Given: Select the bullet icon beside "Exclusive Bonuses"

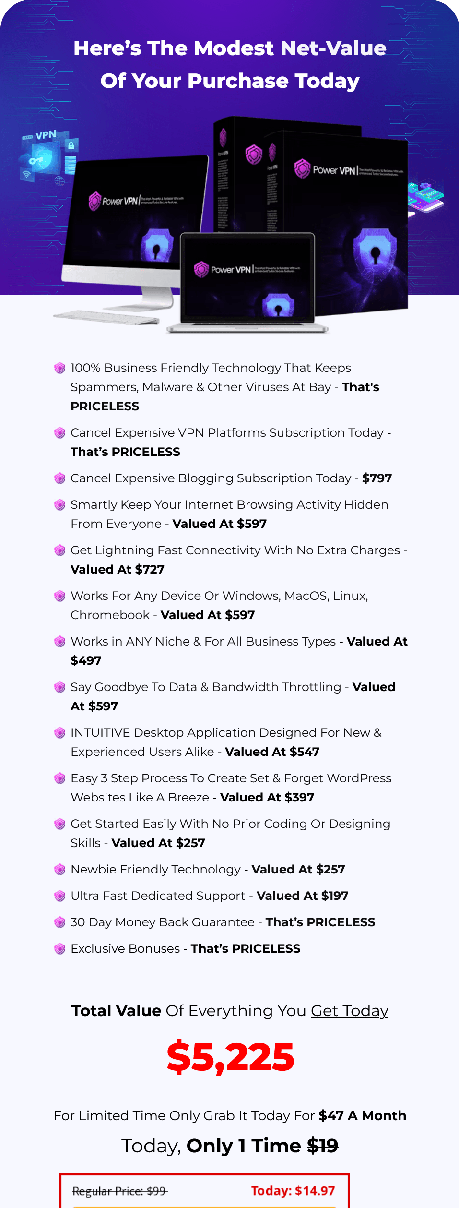Looking at the screenshot, I should (60, 949).
